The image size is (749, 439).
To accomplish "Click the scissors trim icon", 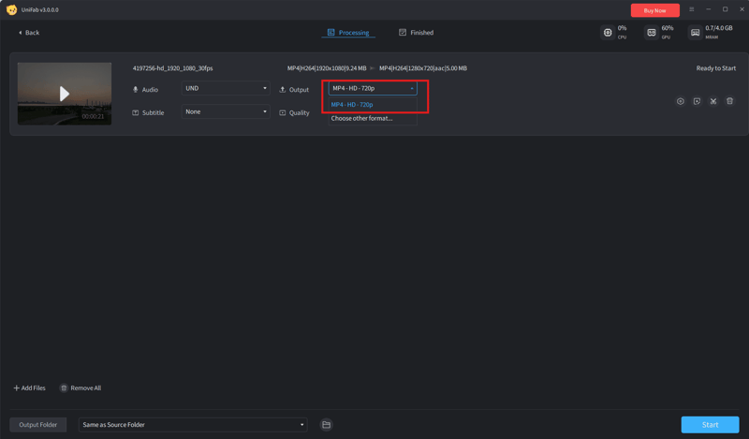I will click(713, 101).
